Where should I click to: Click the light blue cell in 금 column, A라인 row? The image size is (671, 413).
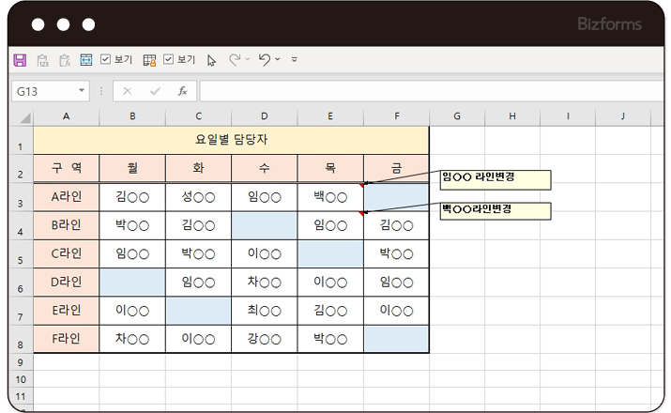(396, 197)
